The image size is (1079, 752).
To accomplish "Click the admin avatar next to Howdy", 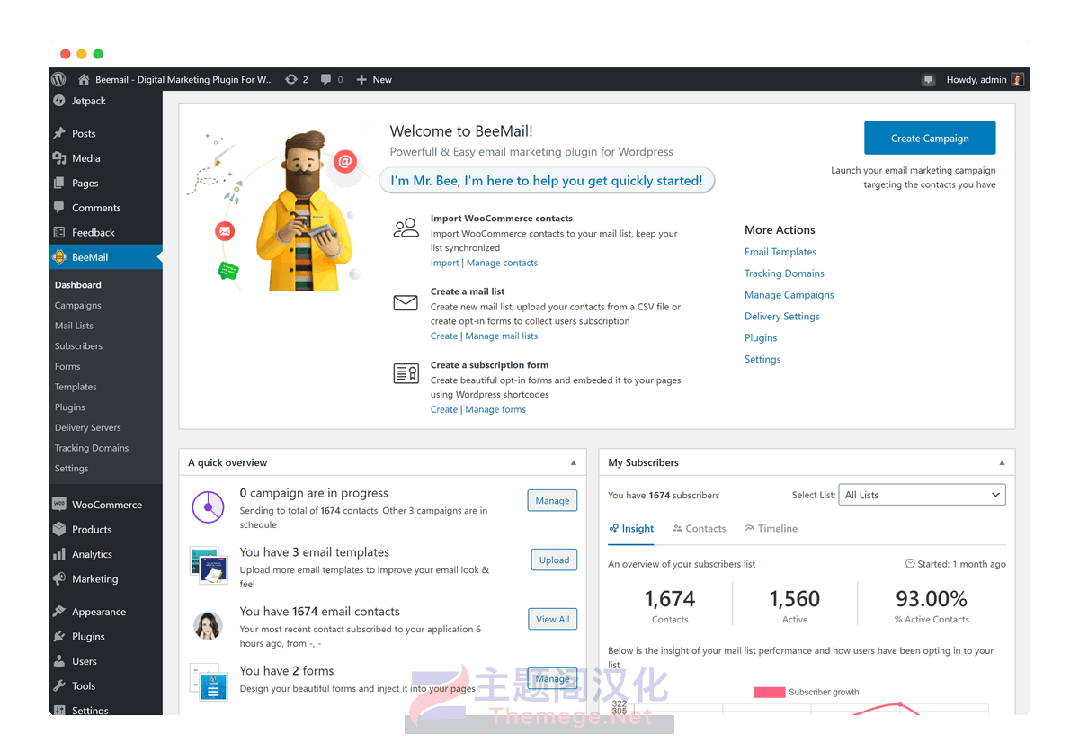I will click(x=1018, y=79).
